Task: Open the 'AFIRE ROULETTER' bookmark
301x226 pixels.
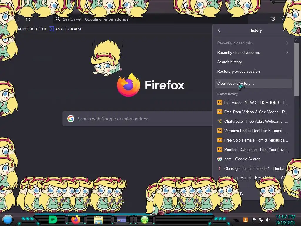Action: 32,29
